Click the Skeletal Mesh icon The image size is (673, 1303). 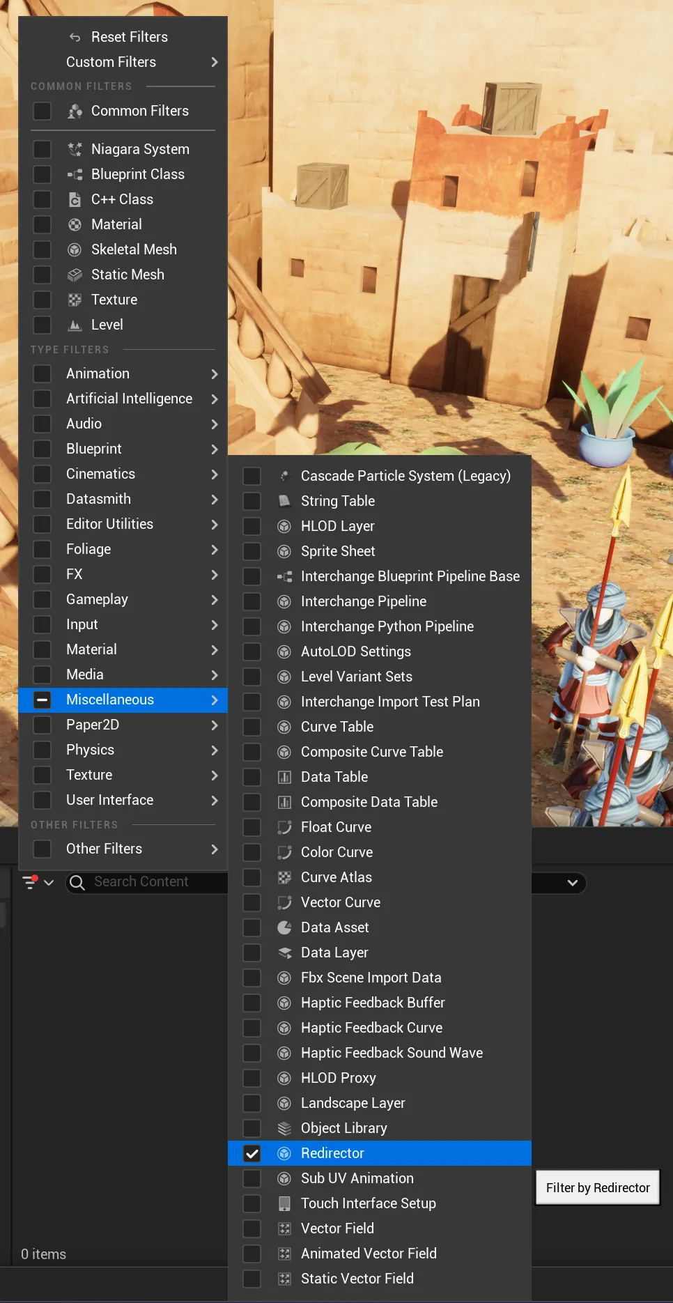click(x=75, y=249)
